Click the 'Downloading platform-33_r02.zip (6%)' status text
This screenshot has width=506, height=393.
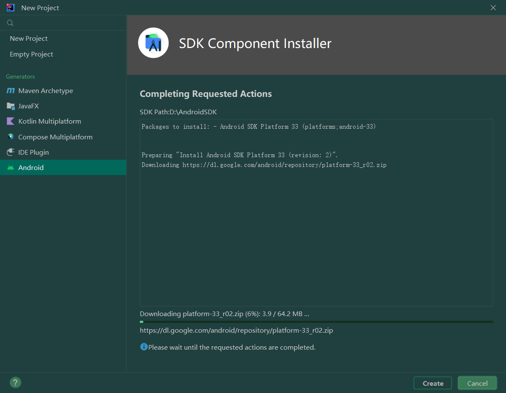point(224,314)
